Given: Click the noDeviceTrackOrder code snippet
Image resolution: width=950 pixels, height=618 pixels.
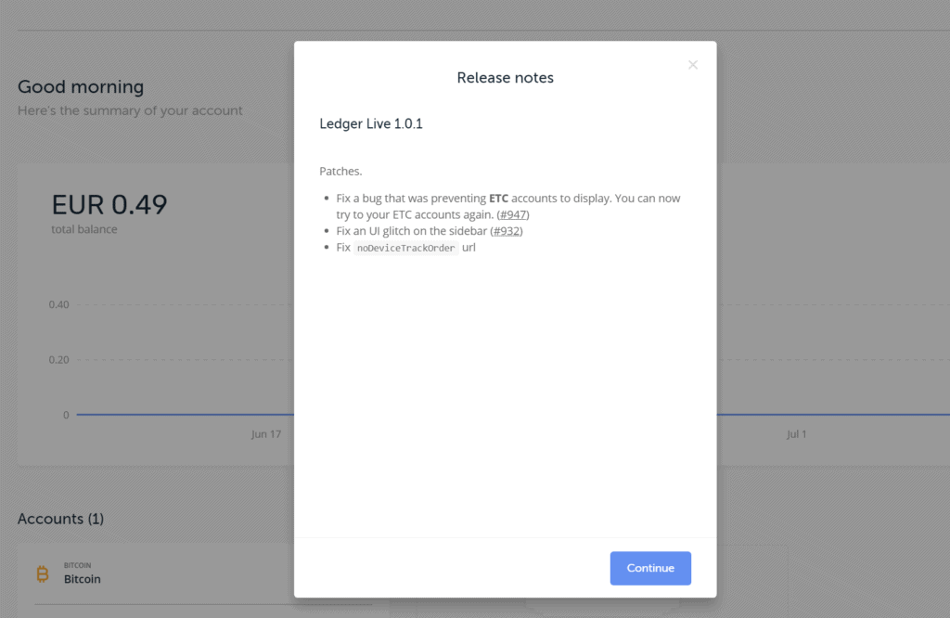Looking at the screenshot, I should coord(406,249).
